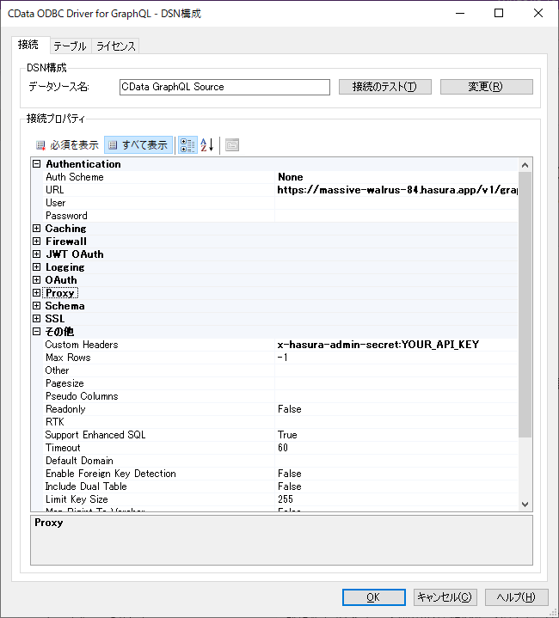Collapse the その他 category

(37, 332)
